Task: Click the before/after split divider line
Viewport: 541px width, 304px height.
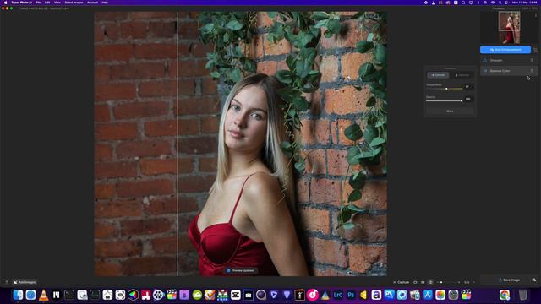Action: click(178, 144)
